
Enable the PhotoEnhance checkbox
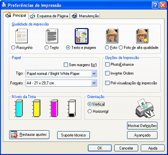click(107, 65)
